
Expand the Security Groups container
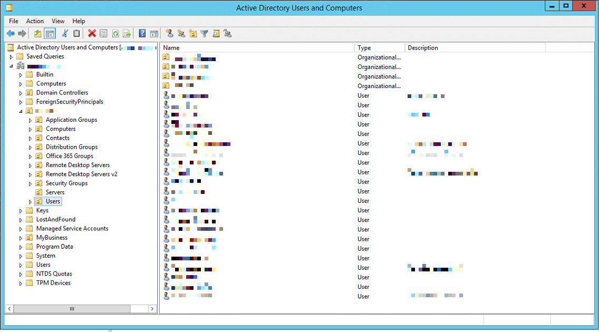pos(31,183)
